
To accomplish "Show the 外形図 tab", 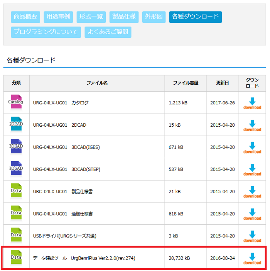I will 154,17.
